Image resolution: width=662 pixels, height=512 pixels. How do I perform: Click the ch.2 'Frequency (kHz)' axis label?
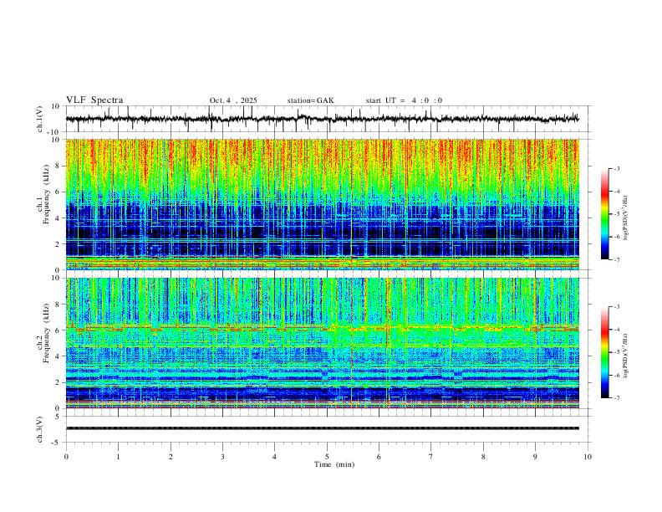point(46,333)
